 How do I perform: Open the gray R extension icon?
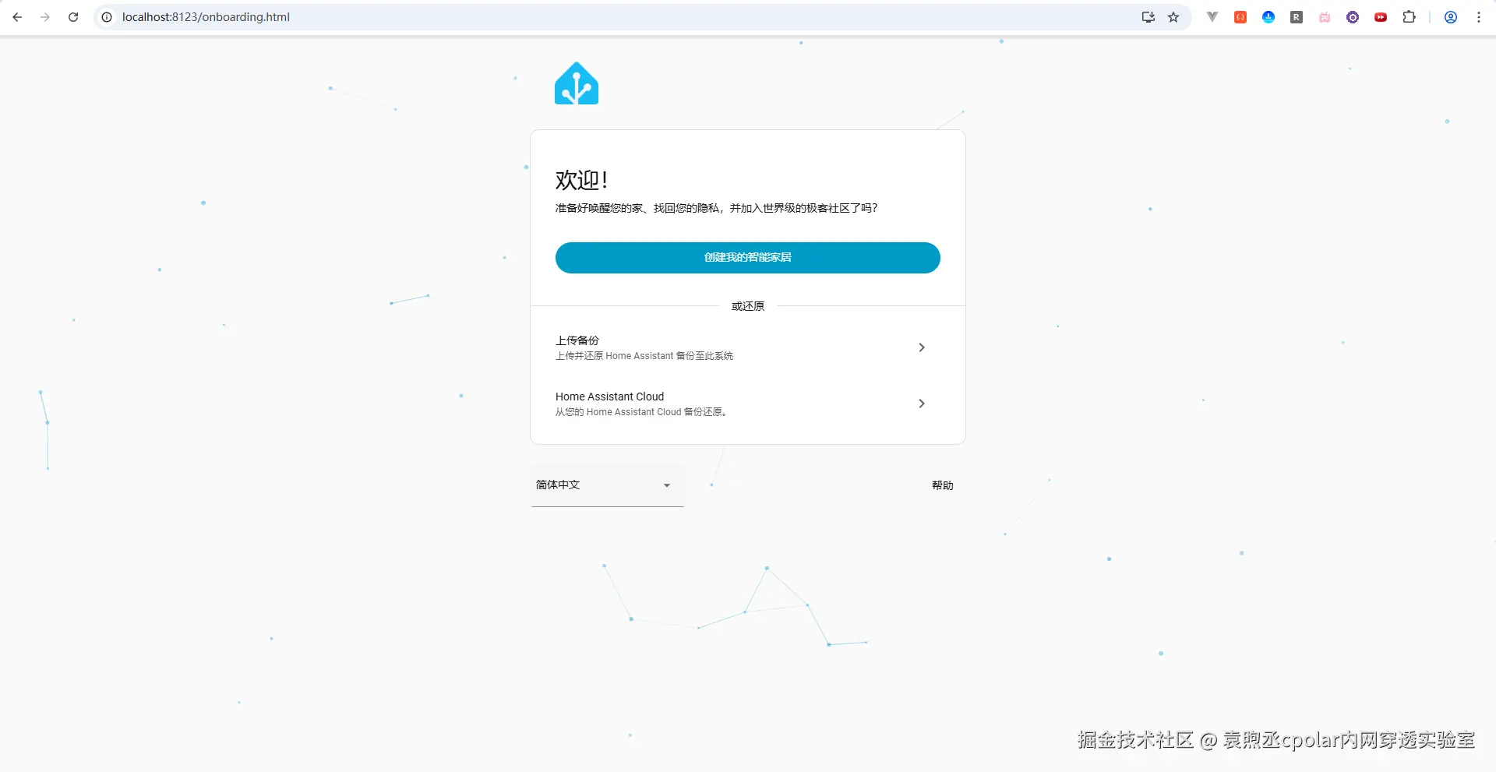coord(1297,17)
